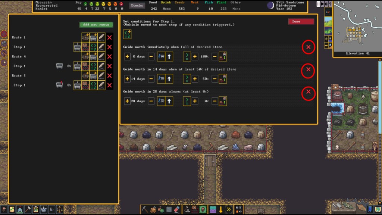382x215 pixels.
Task: Change desired items setting on the 28 days condition
Action: pos(223,101)
